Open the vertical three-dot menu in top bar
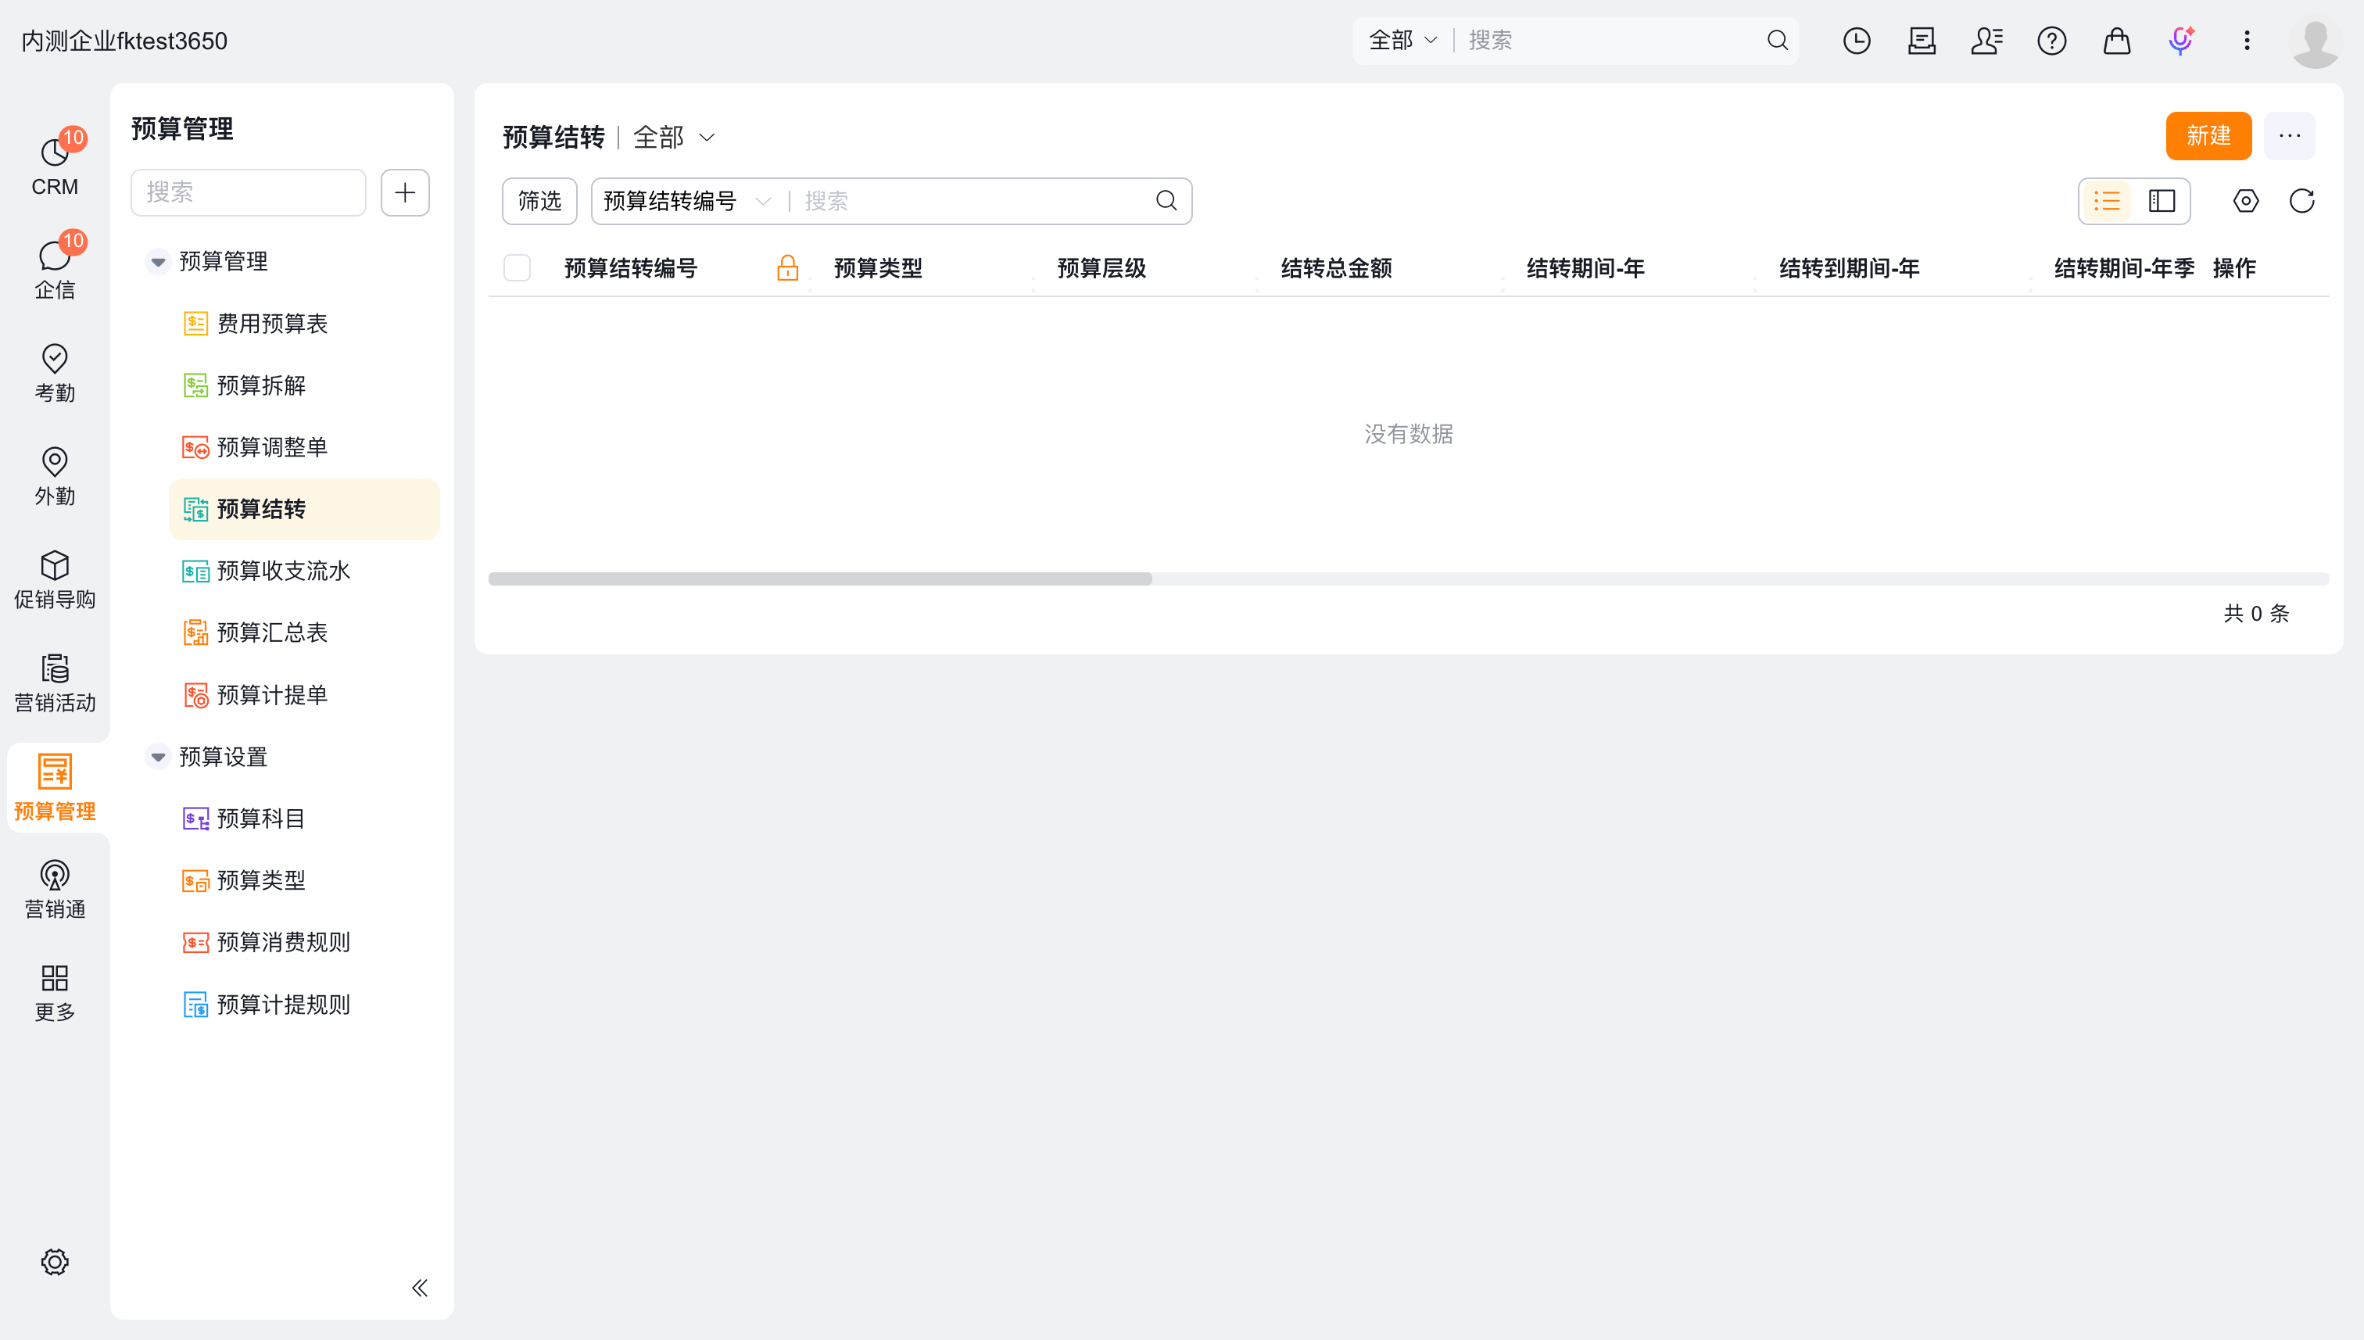 (2246, 41)
